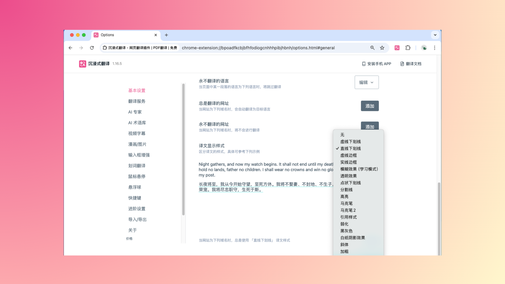Pick 模糊效果 (学习模式) from the list
Viewport: 505px width, 284px height.
pos(359,169)
